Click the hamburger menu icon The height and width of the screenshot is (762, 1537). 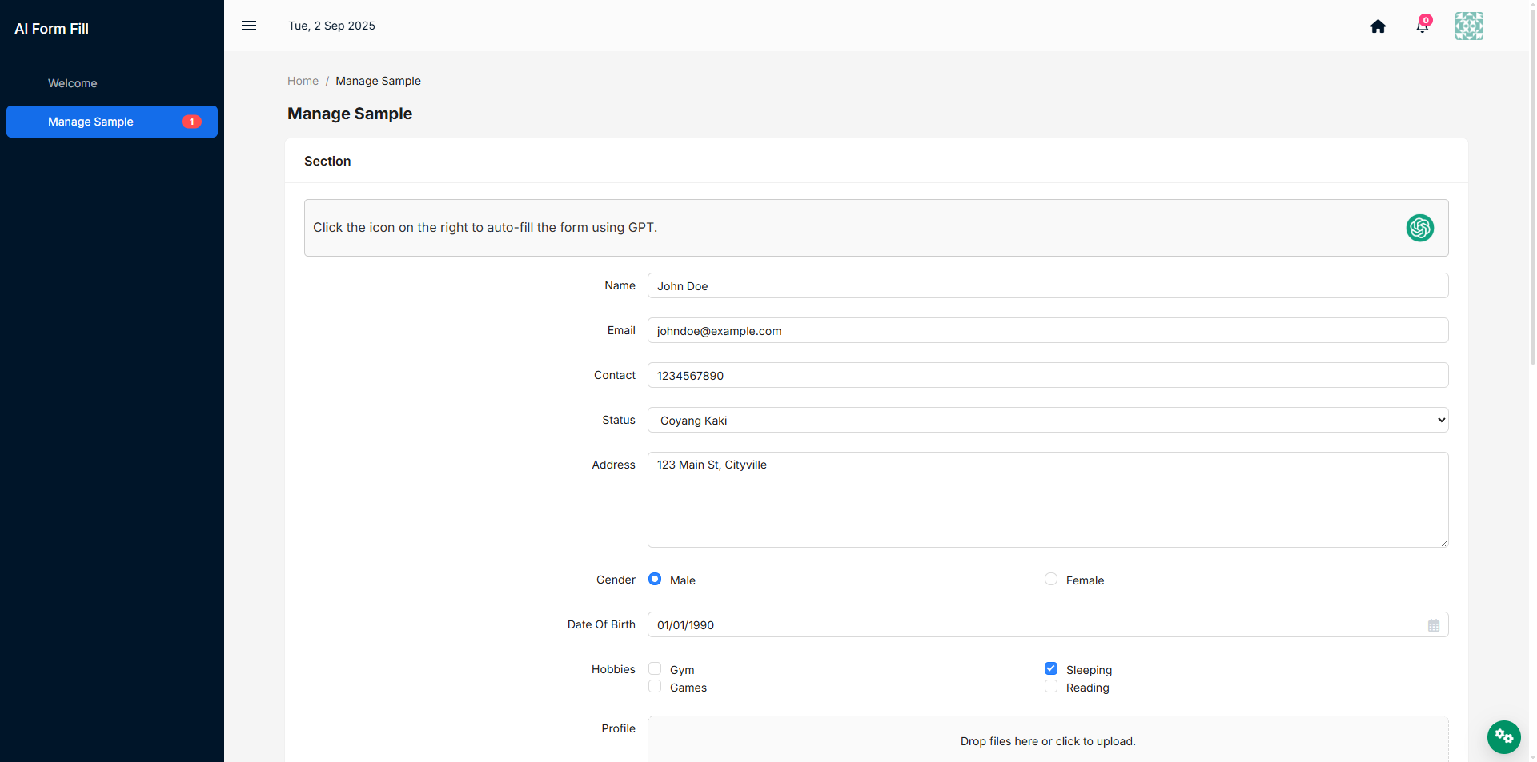249,26
